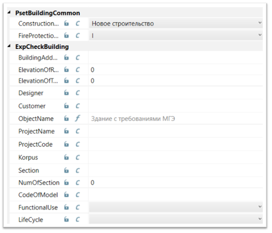Click the lock icon beside ObjectName

tap(66, 118)
